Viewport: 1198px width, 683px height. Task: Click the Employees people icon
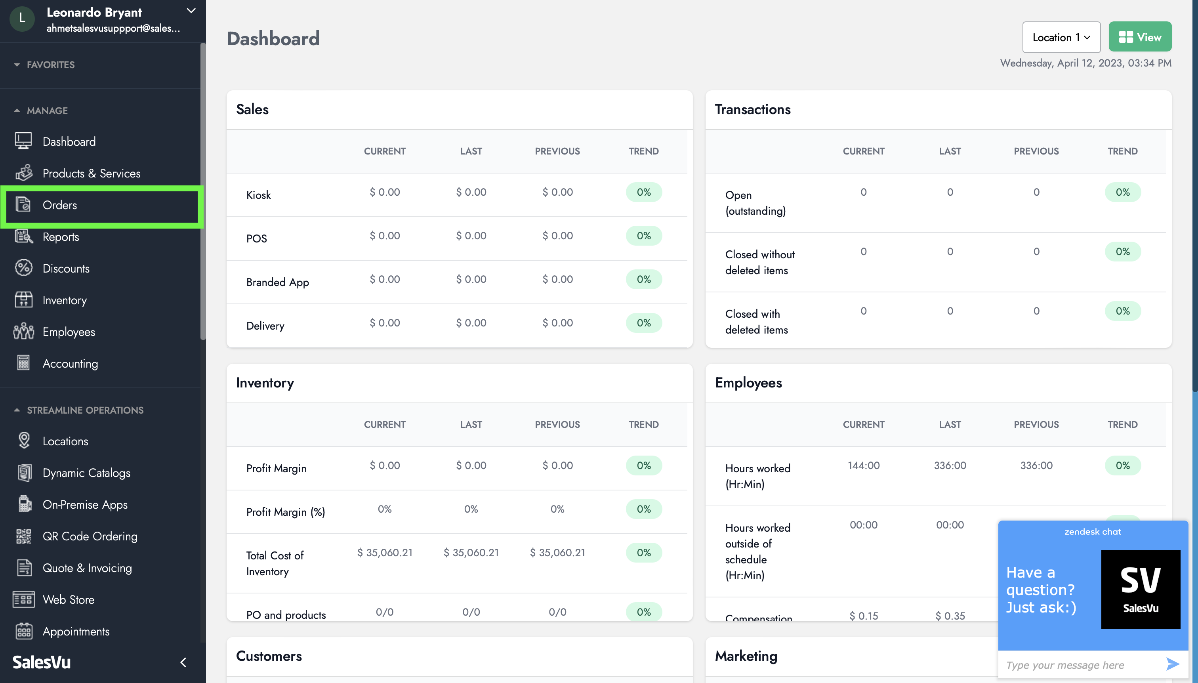[23, 331]
